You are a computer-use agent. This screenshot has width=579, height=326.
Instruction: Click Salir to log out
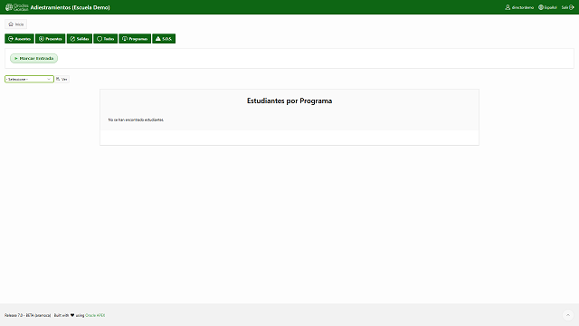click(567, 7)
